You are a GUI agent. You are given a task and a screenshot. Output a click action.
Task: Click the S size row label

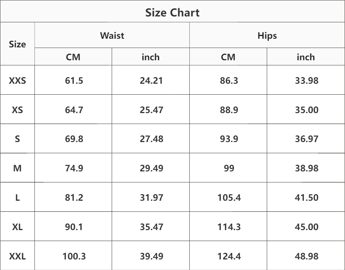coord(17,139)
